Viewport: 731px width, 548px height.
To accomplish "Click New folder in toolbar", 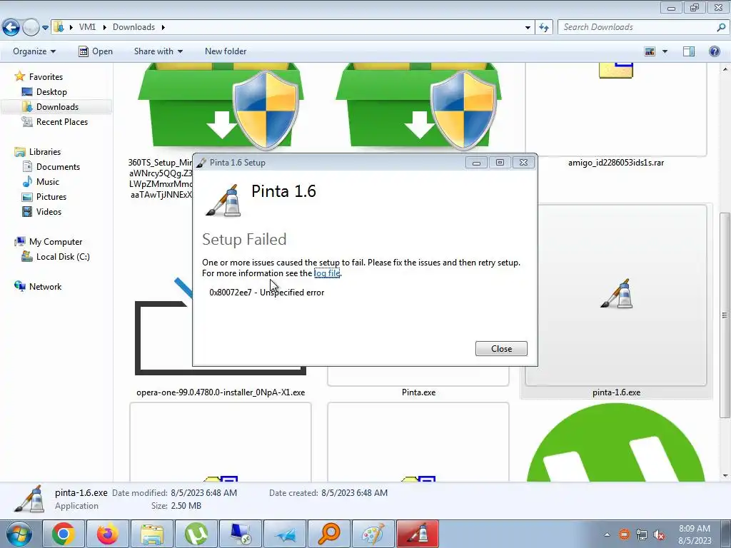I will click(226, 51).
